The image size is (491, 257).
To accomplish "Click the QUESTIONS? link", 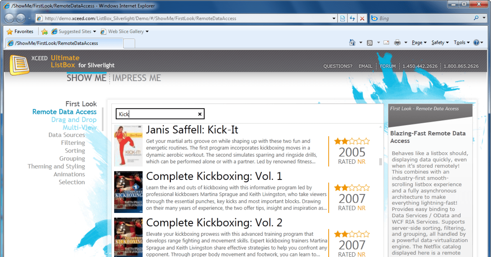I will (338, 66).
